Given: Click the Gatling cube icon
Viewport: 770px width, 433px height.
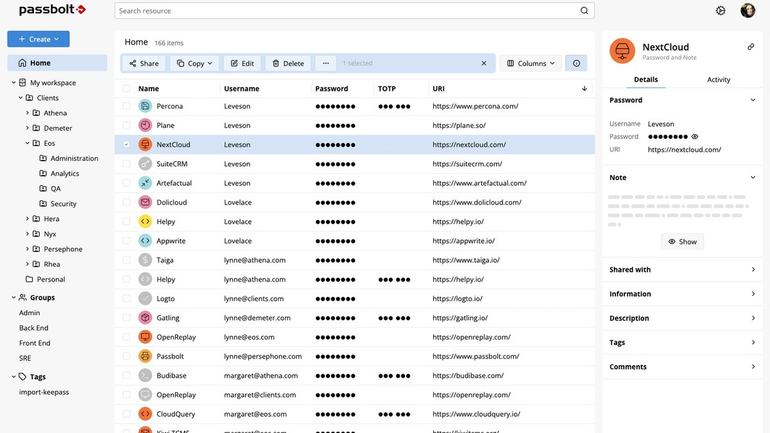Looking at the screenshot, I should tap(145, 318).
